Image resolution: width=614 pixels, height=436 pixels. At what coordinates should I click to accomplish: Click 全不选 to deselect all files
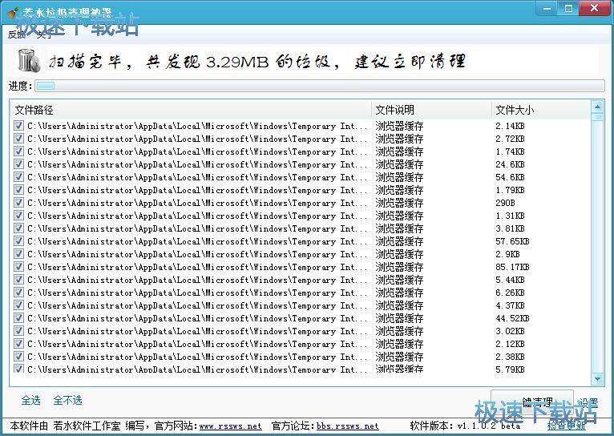tap(68, 400)
